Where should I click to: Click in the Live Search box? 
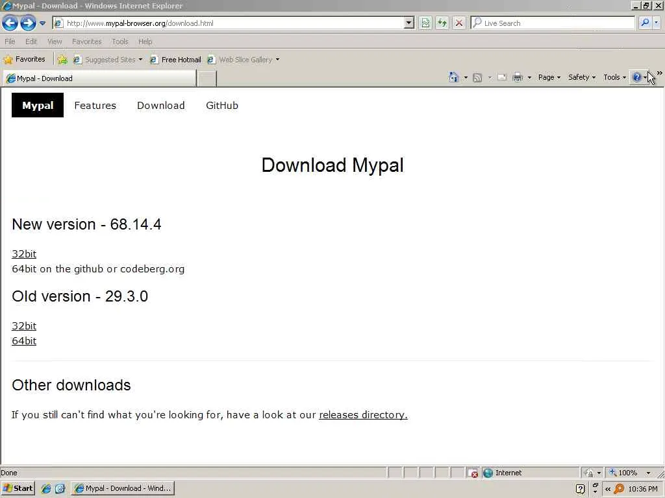[553, 23]
